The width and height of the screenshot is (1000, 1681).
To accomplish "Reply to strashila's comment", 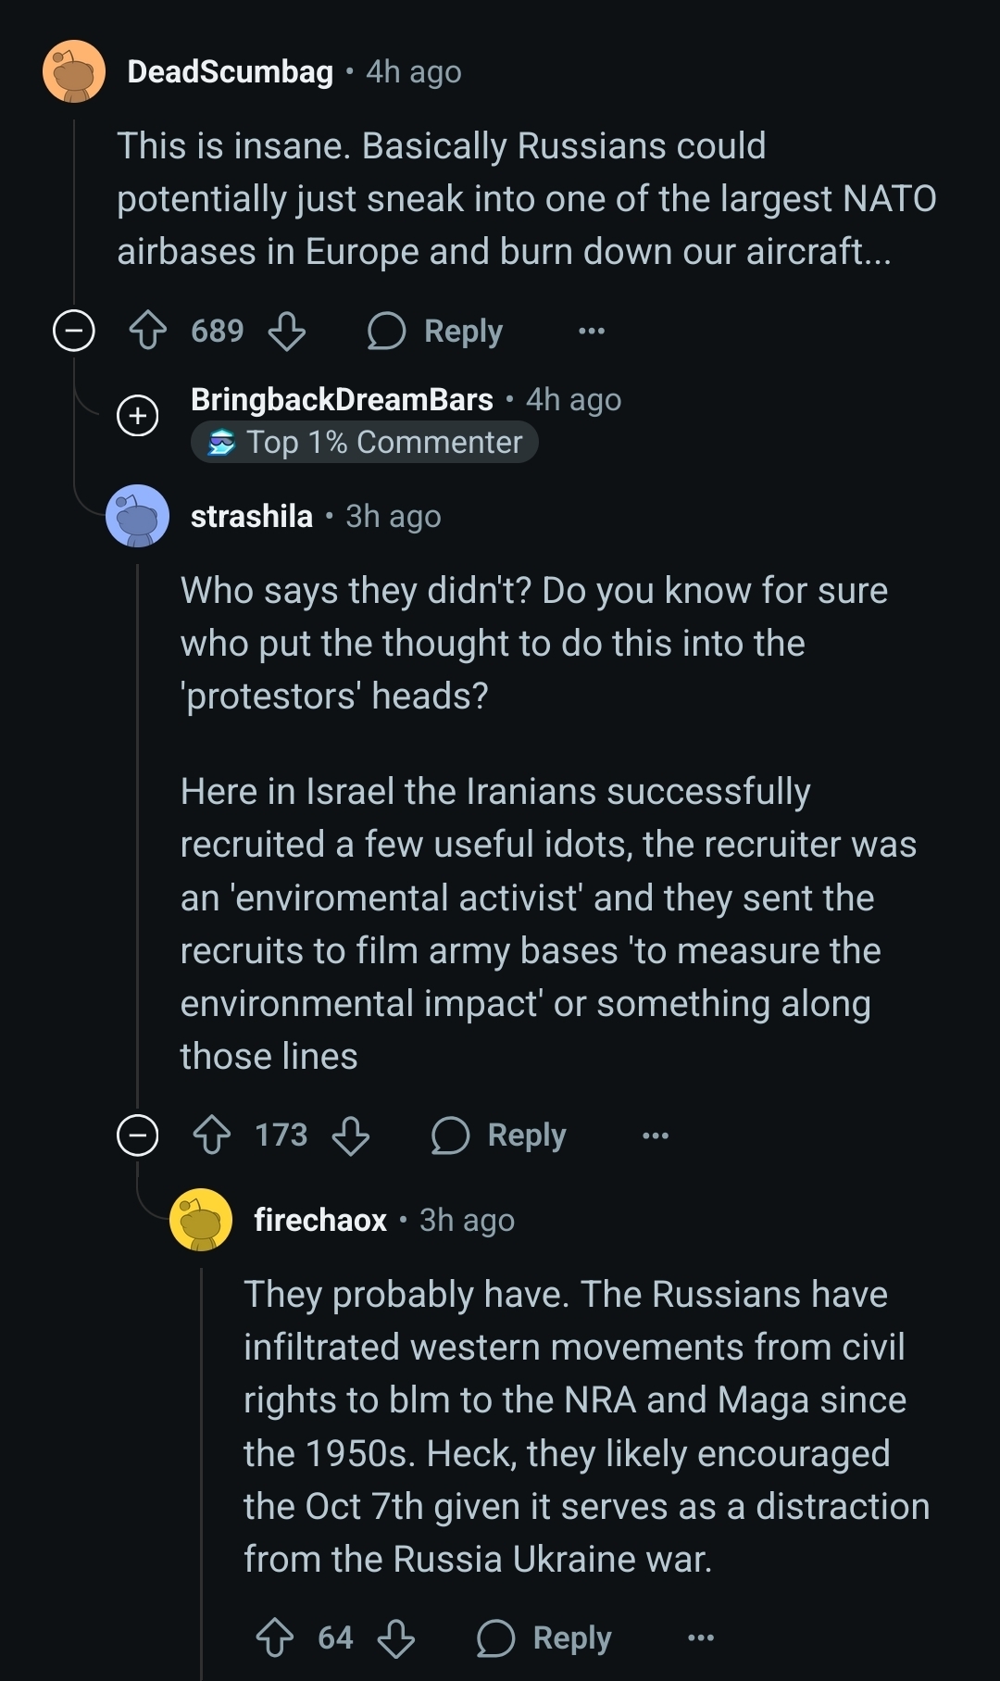I will (499, 1135).
